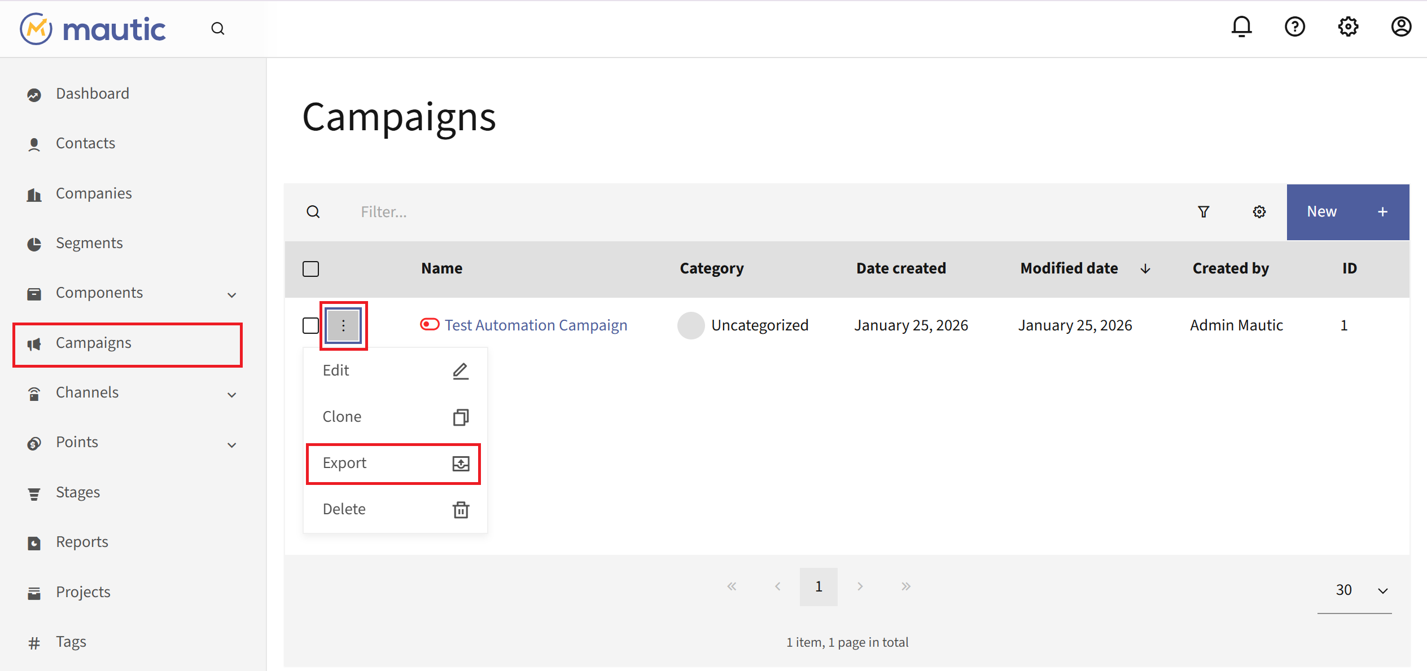Open Segments in the sidebar

click(89, 243)
